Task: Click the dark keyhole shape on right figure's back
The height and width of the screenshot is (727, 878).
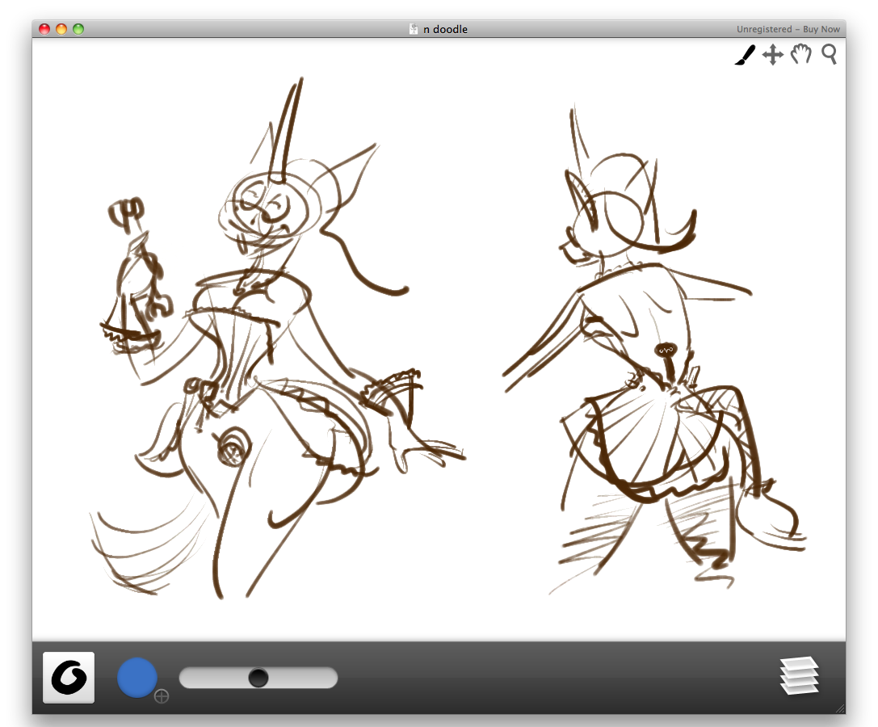Action: [x=666, y=351]
